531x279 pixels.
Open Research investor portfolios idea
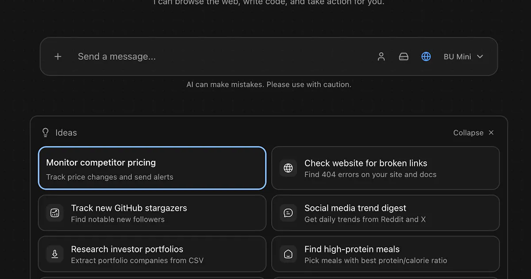[x=152, y=254]
